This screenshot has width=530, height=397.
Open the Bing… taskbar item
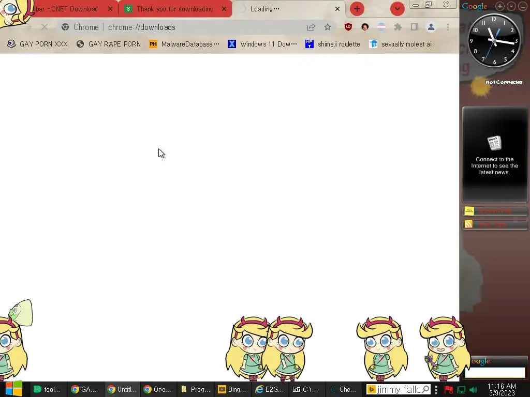coord(232,389)
